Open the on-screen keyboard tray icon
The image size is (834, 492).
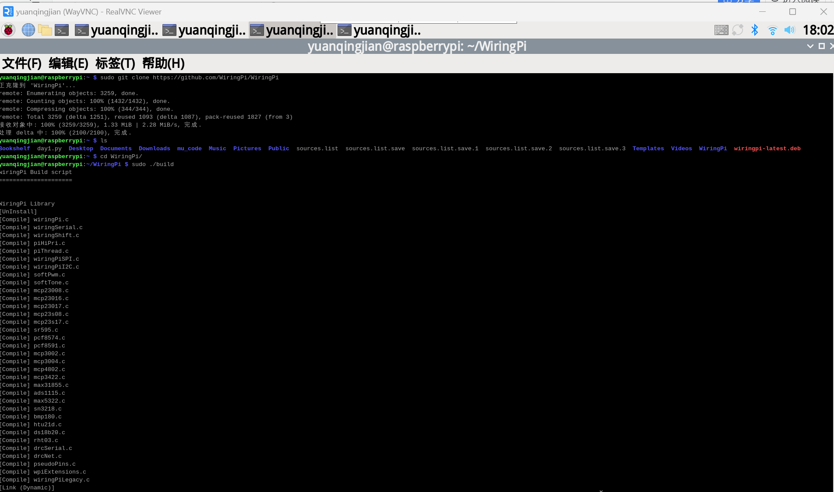[721, 30]
